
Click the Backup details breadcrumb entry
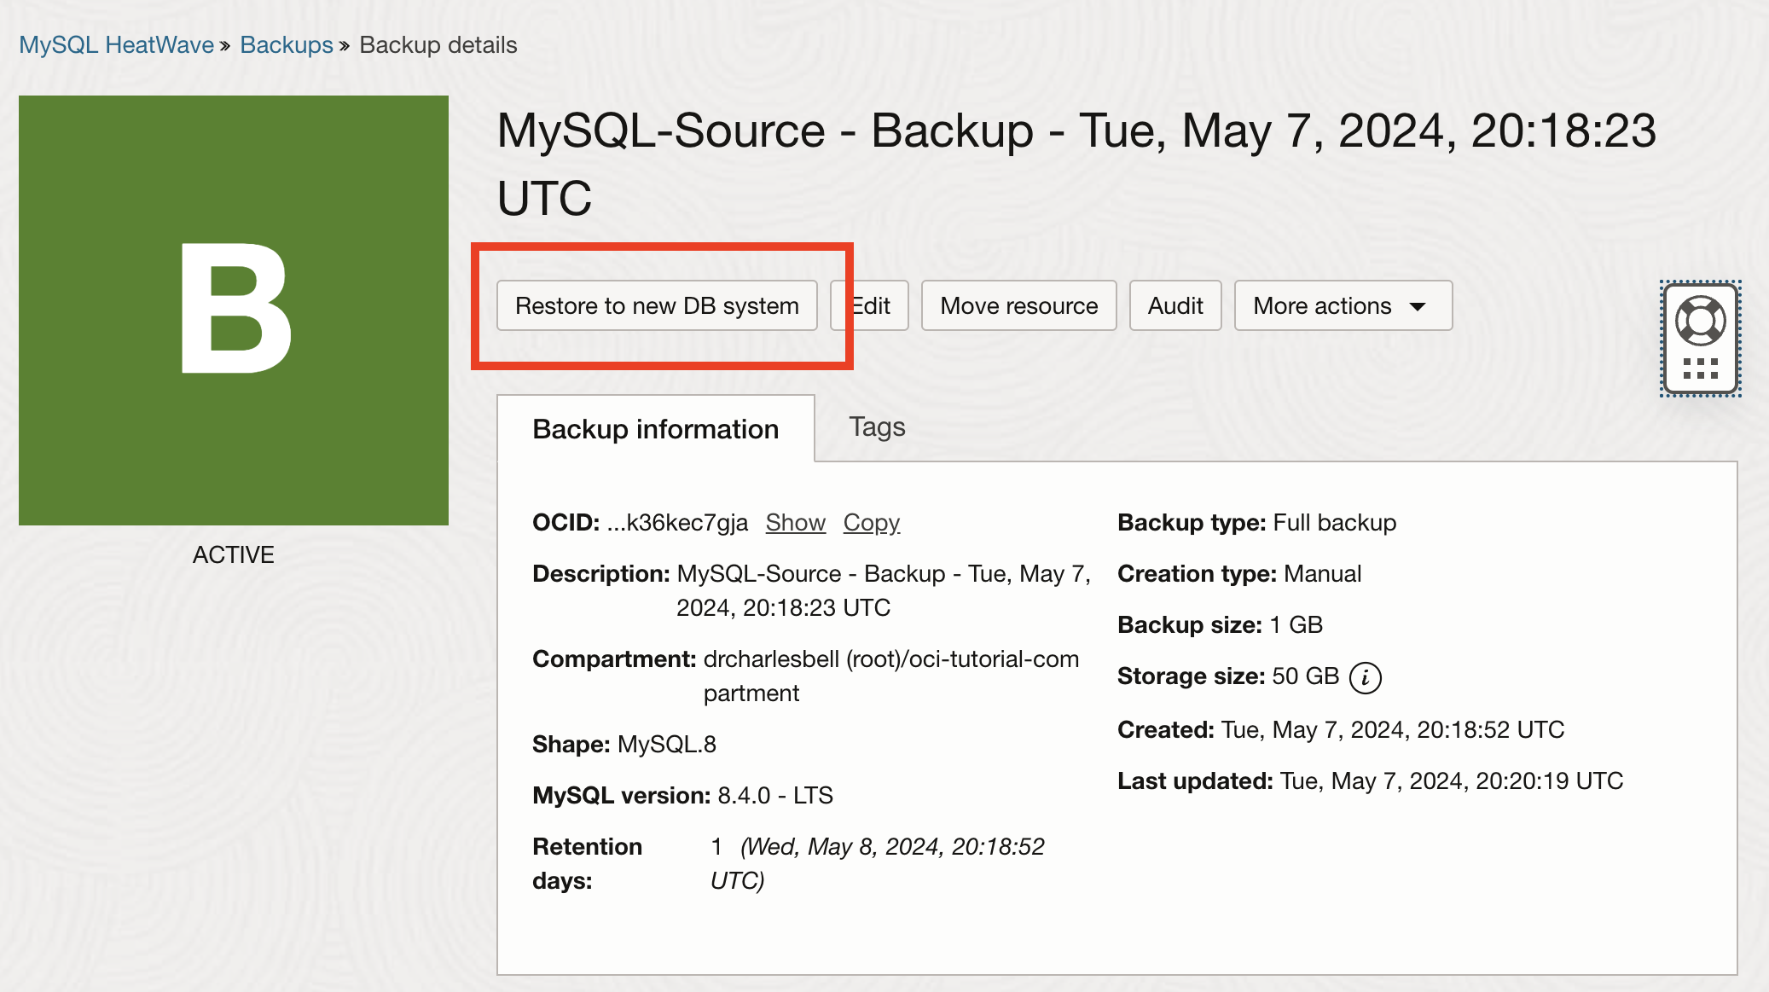(x=438, y=44)
